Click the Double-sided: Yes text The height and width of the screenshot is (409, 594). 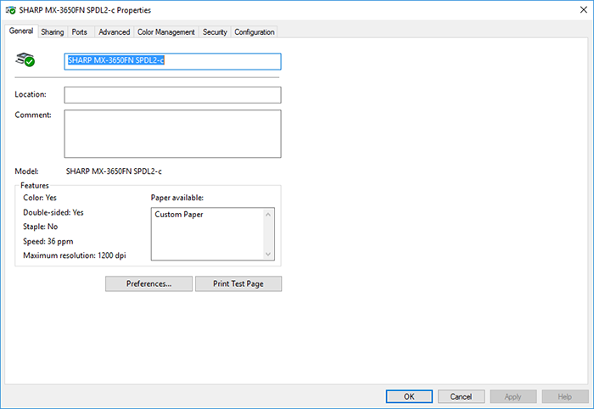click(53, 212)
